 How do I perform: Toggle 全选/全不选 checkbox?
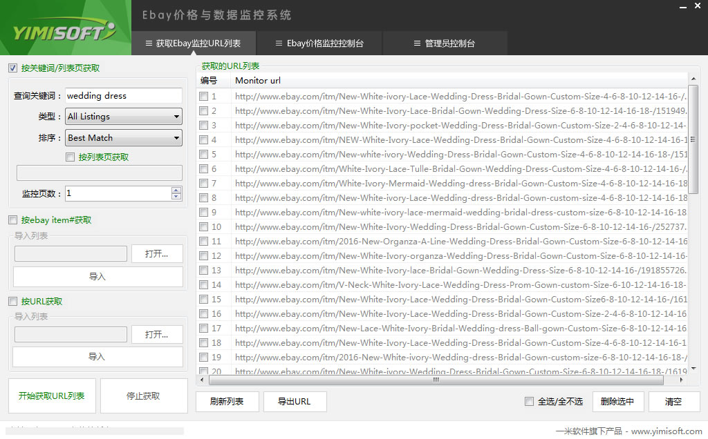tap(529, 401)
